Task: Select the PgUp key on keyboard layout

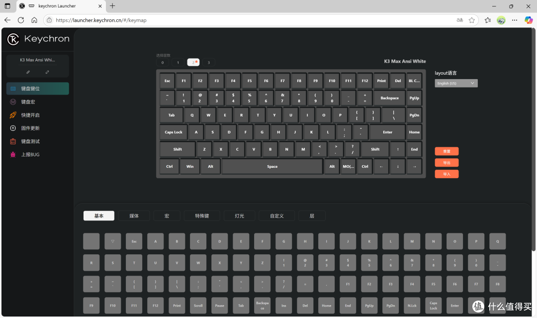Action: click(414, 98)
